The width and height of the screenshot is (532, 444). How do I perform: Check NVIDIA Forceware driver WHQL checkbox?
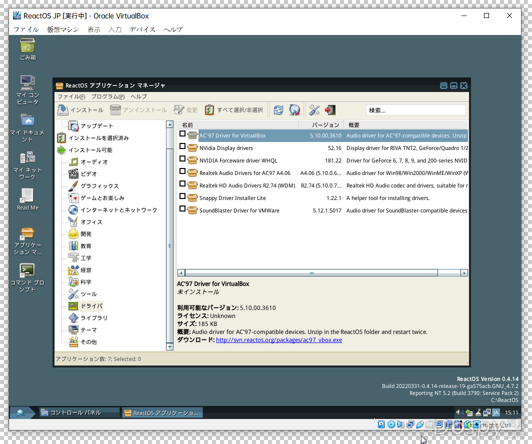182,158
